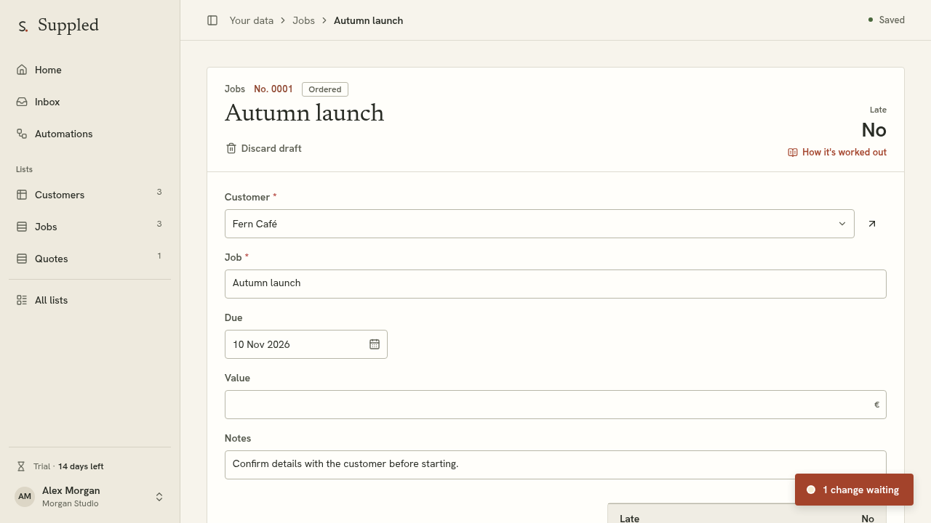931x523 pixels.
Task: Open the Jobs list in sidebar
Action: (x=89, y=227)
